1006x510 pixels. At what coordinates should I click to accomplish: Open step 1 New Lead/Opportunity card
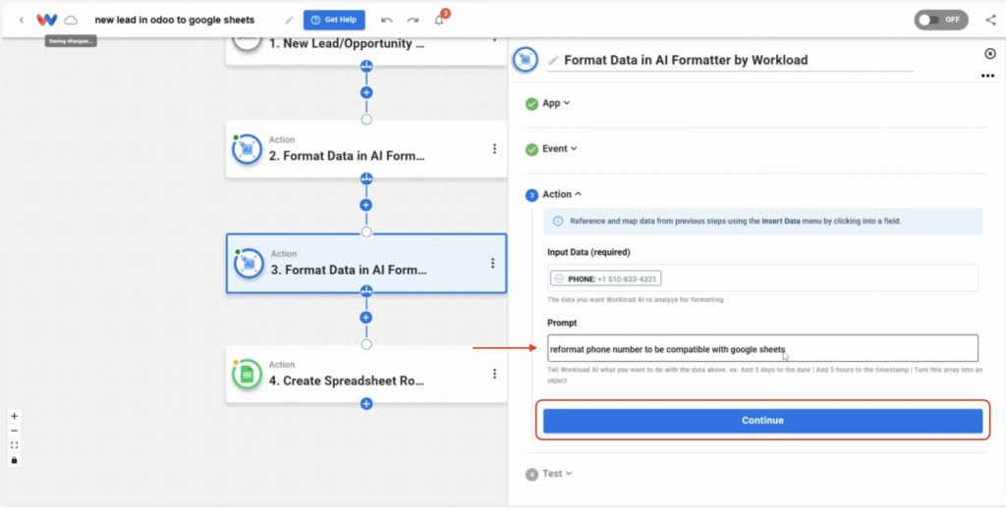(365, 51)
